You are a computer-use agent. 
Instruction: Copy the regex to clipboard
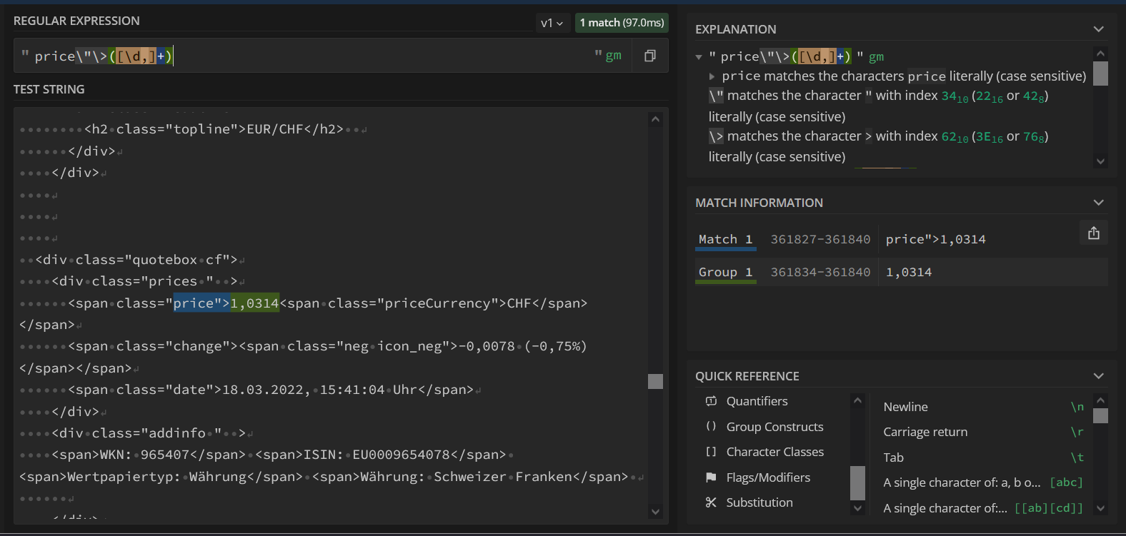pos(650,56)
